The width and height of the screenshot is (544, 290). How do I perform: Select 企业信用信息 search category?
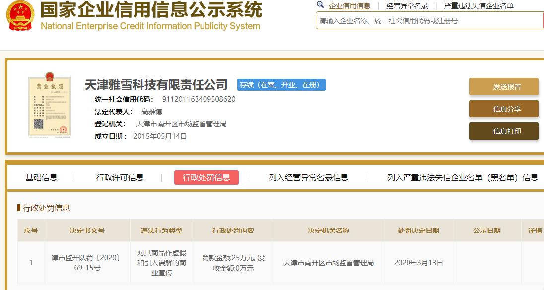click(x=349, y=6)
